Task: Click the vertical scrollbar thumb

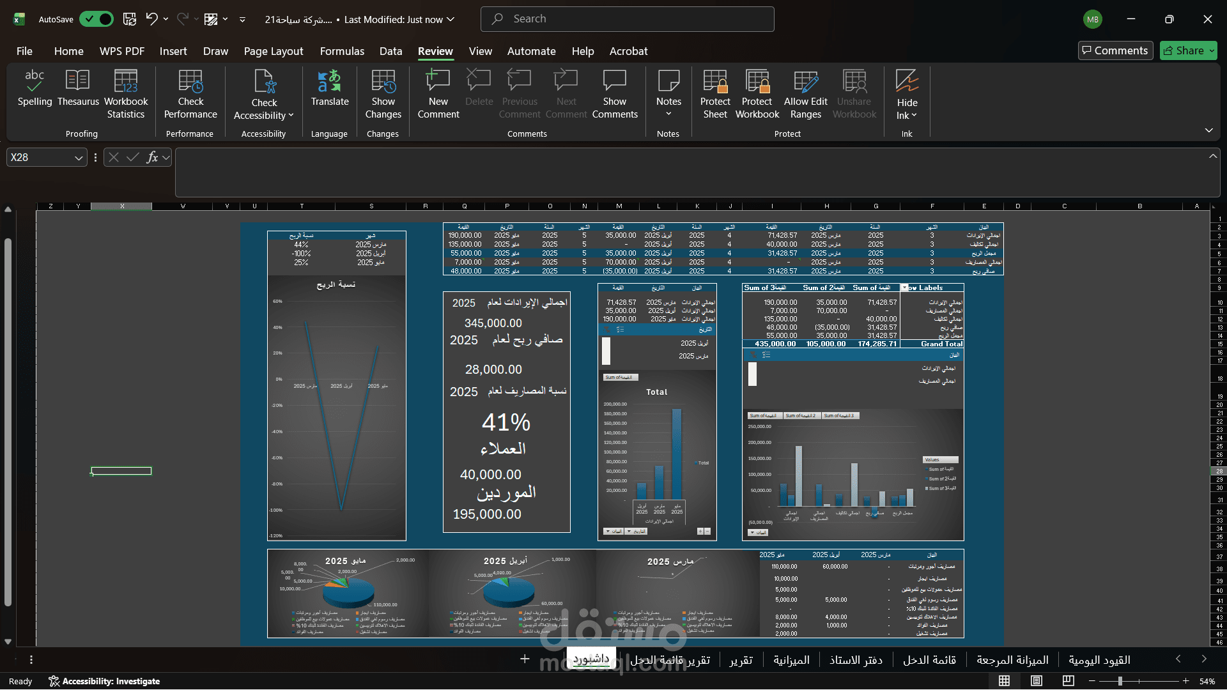Action: pos(8,422)
